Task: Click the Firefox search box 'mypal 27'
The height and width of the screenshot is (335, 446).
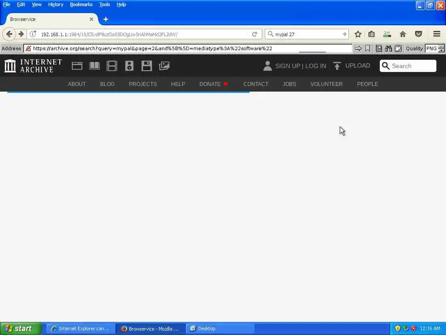Action: (306, 34)
